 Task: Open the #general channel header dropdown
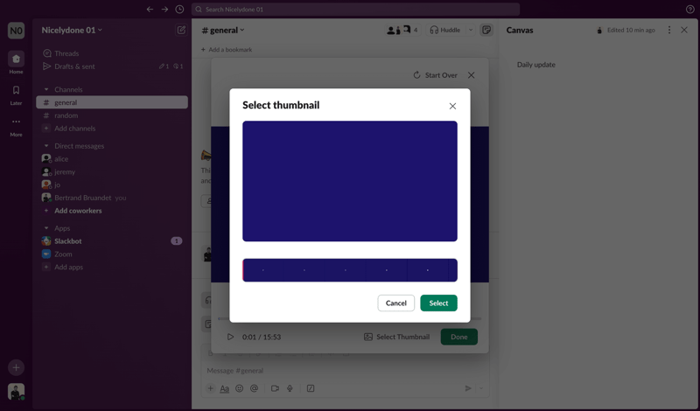[223, 30]
